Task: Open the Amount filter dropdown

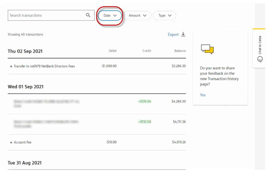Action: pyautogui.click(x=137, y=16)
